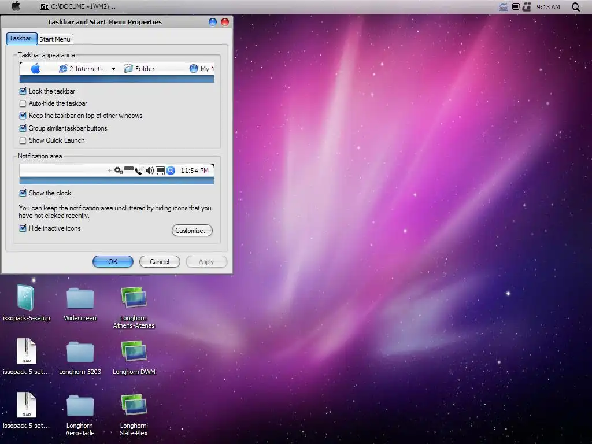Click Cancel in Taskbar Properties
The width and height of the screenshot is (592, 444).
tap(160, 262)
